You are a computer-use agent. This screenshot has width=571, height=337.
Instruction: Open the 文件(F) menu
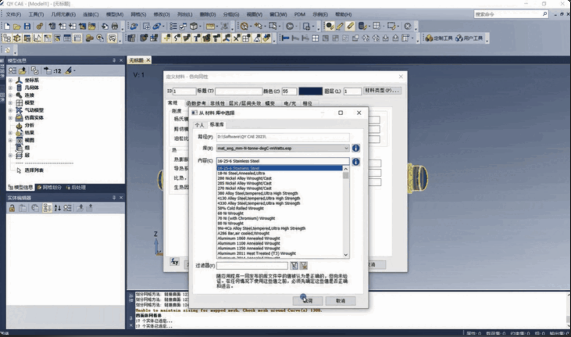pos(13,14)
